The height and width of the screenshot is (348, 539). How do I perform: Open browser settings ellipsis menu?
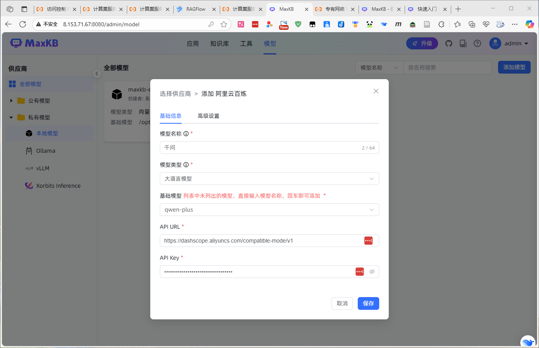coord(515,24)
